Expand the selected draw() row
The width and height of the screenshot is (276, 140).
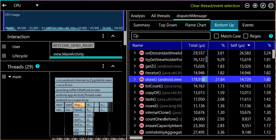tap(135, 79)
